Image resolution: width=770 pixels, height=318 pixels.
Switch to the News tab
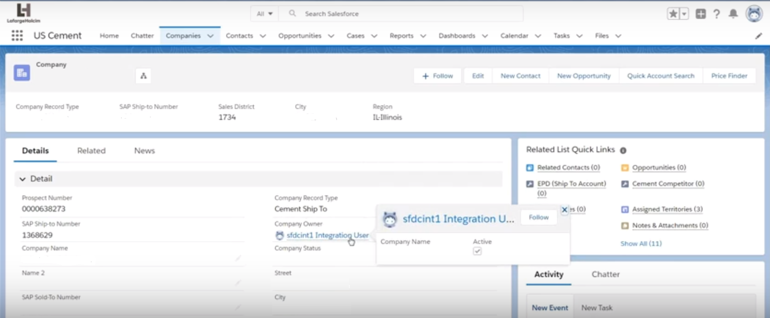[144, 151]
